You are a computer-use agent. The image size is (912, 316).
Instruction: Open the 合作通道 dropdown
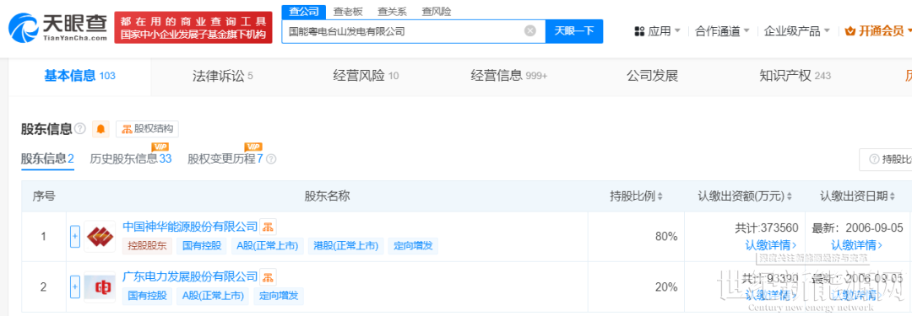pyautogui.click(x=722, y=31)
